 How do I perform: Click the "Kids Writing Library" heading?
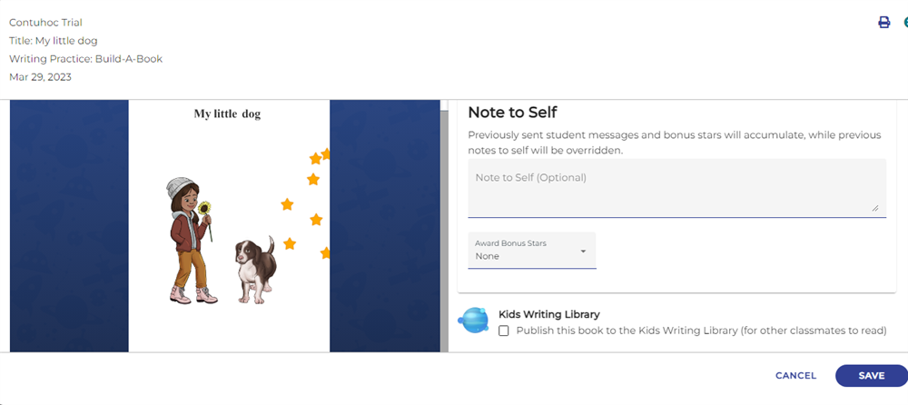pos(549,314)
